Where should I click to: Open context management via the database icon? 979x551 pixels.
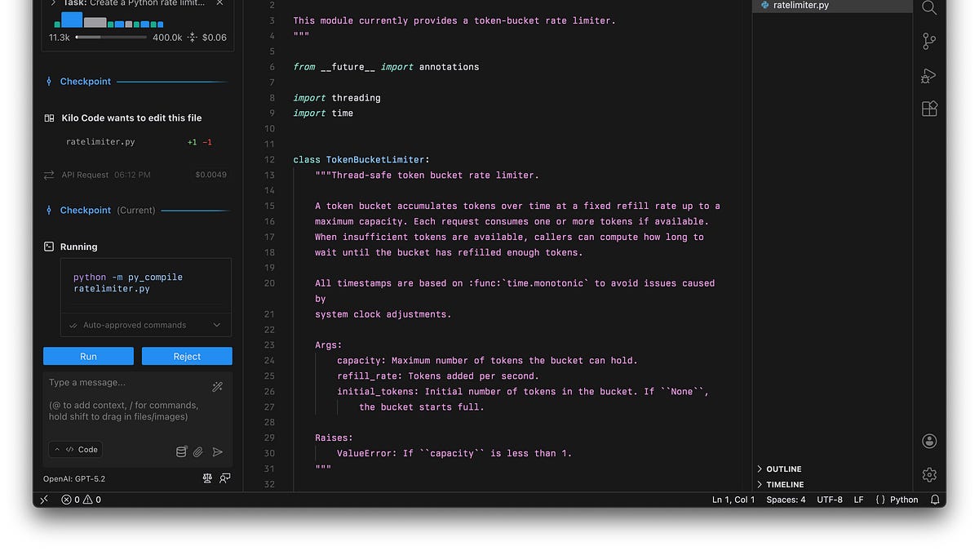[x=181, y=451]
